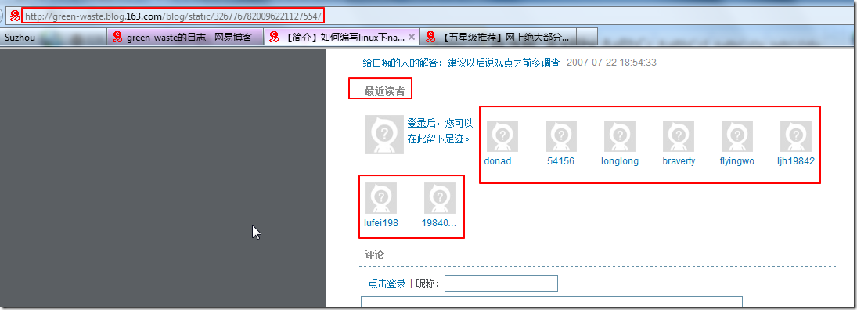
Task: Click the 评论 section heading
Action: coord(374,254)
